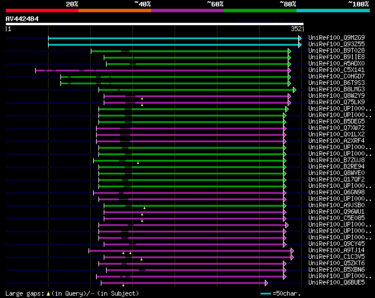Click the yellow gap marker under B7ZUJ8 alignment
The width and height of the screenshot is (375, 298).
click(138, 163)
